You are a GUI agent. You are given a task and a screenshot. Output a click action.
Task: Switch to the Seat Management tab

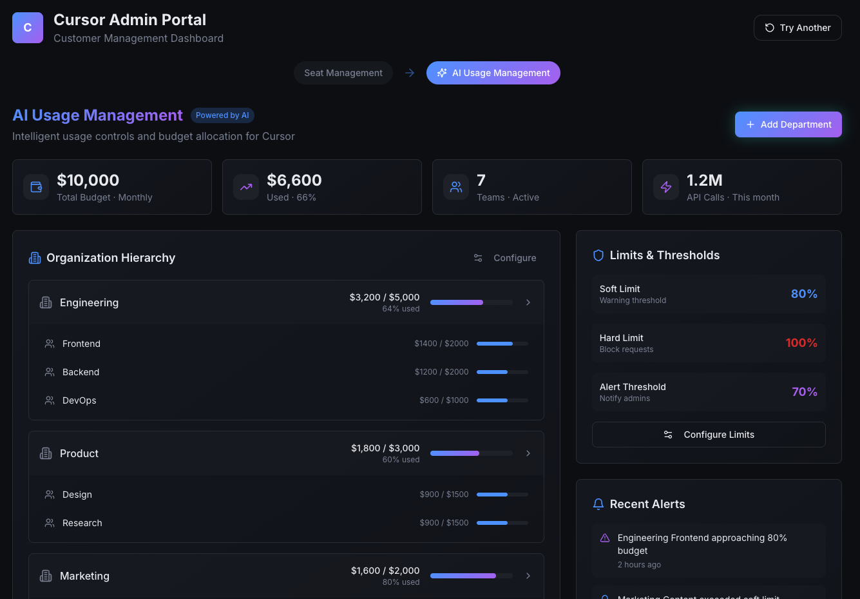[x=343, y=73]
